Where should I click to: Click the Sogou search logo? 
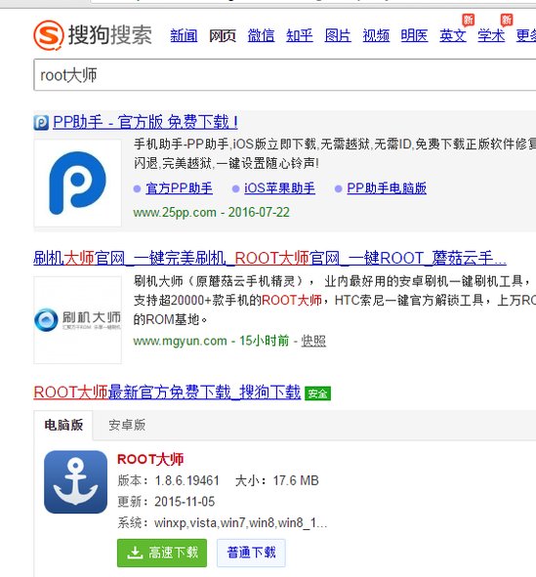click(93, 35)
